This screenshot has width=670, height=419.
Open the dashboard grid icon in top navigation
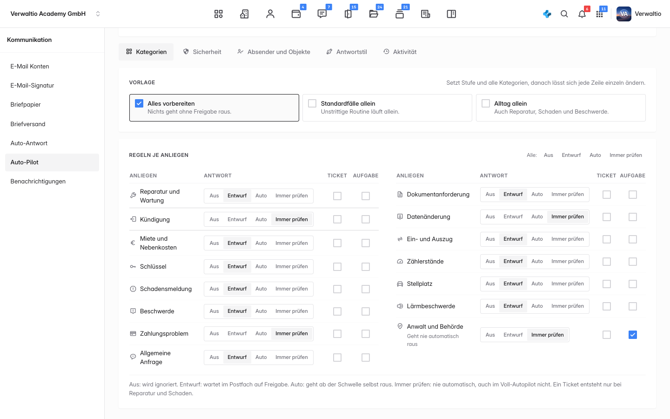tap(219, 14)
